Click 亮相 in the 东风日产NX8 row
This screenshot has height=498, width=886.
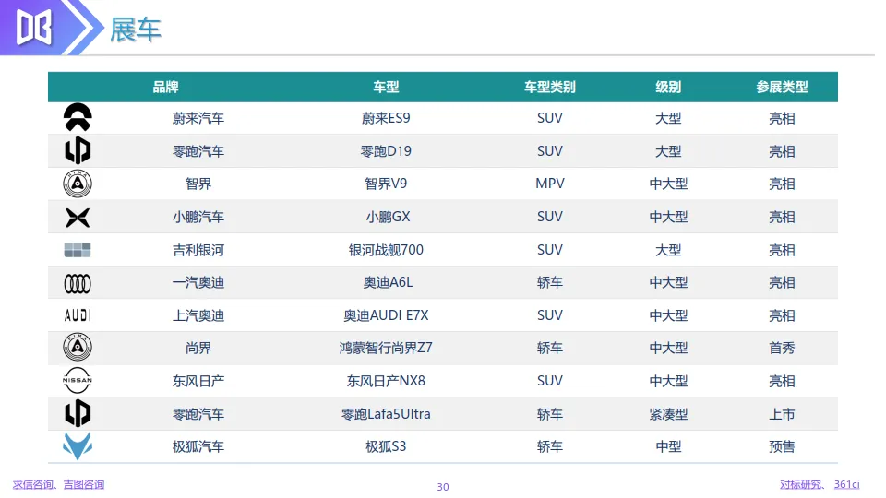click(782, 381)
